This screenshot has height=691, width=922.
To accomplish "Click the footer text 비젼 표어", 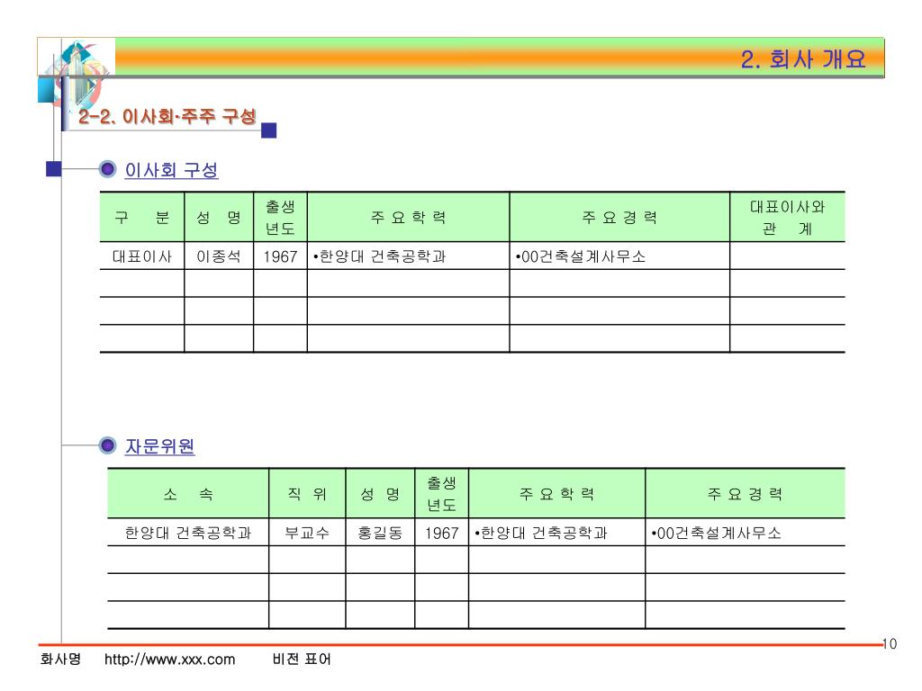I will [302, 659].
